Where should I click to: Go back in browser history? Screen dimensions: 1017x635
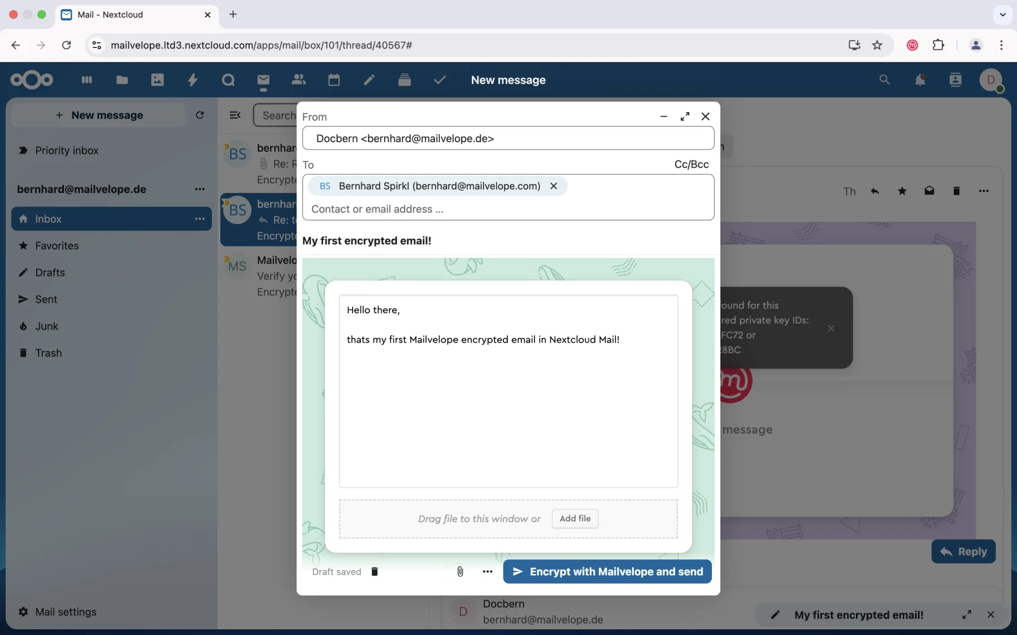pyautogui.click(x=15, y=45)
